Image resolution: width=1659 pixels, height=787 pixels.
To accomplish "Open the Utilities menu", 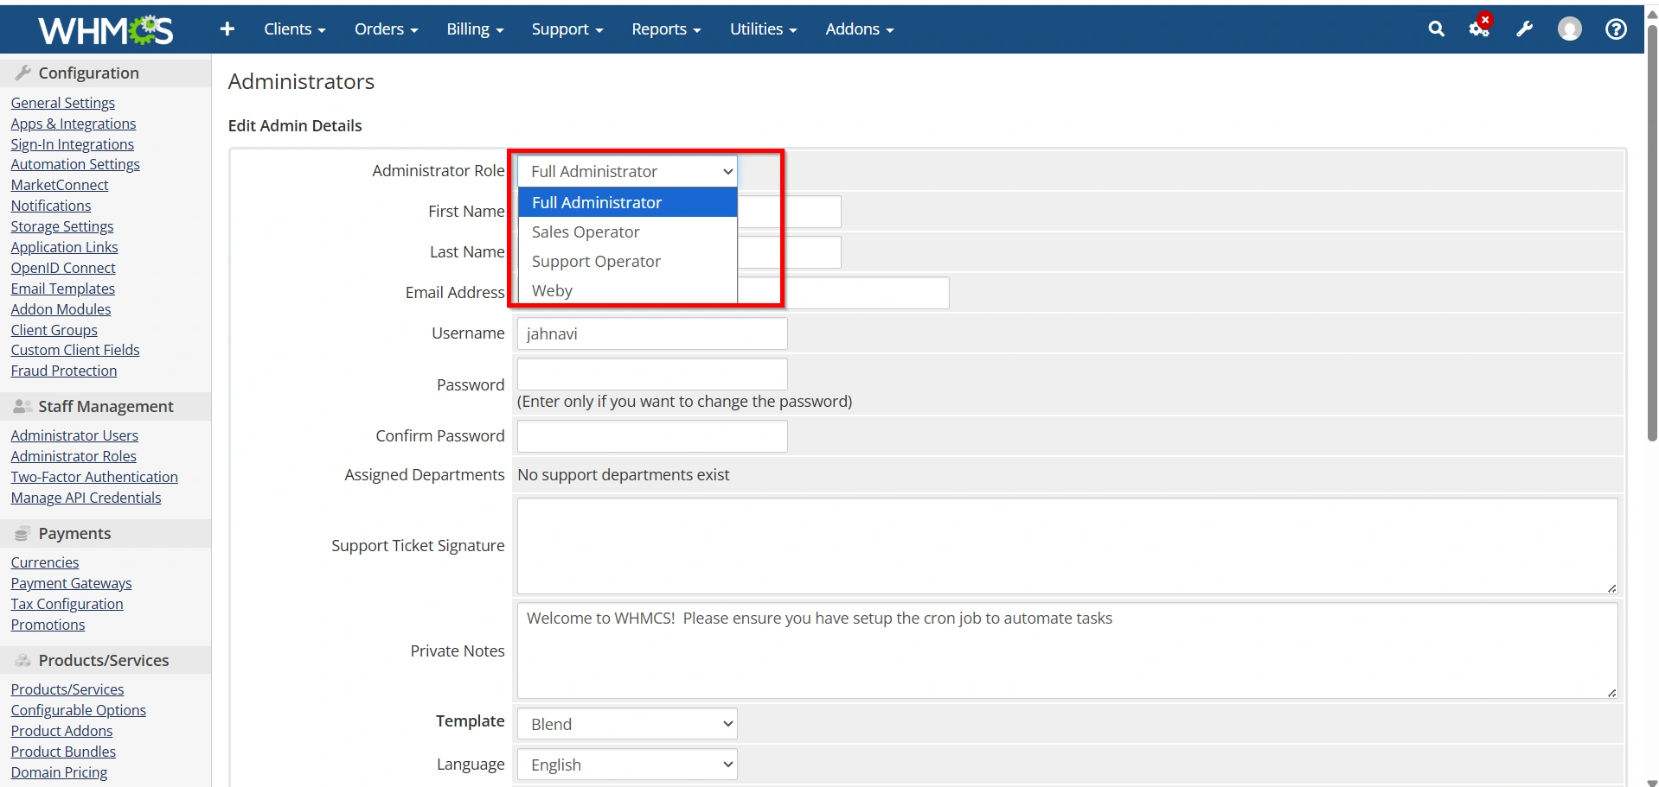I will (763, 29).
